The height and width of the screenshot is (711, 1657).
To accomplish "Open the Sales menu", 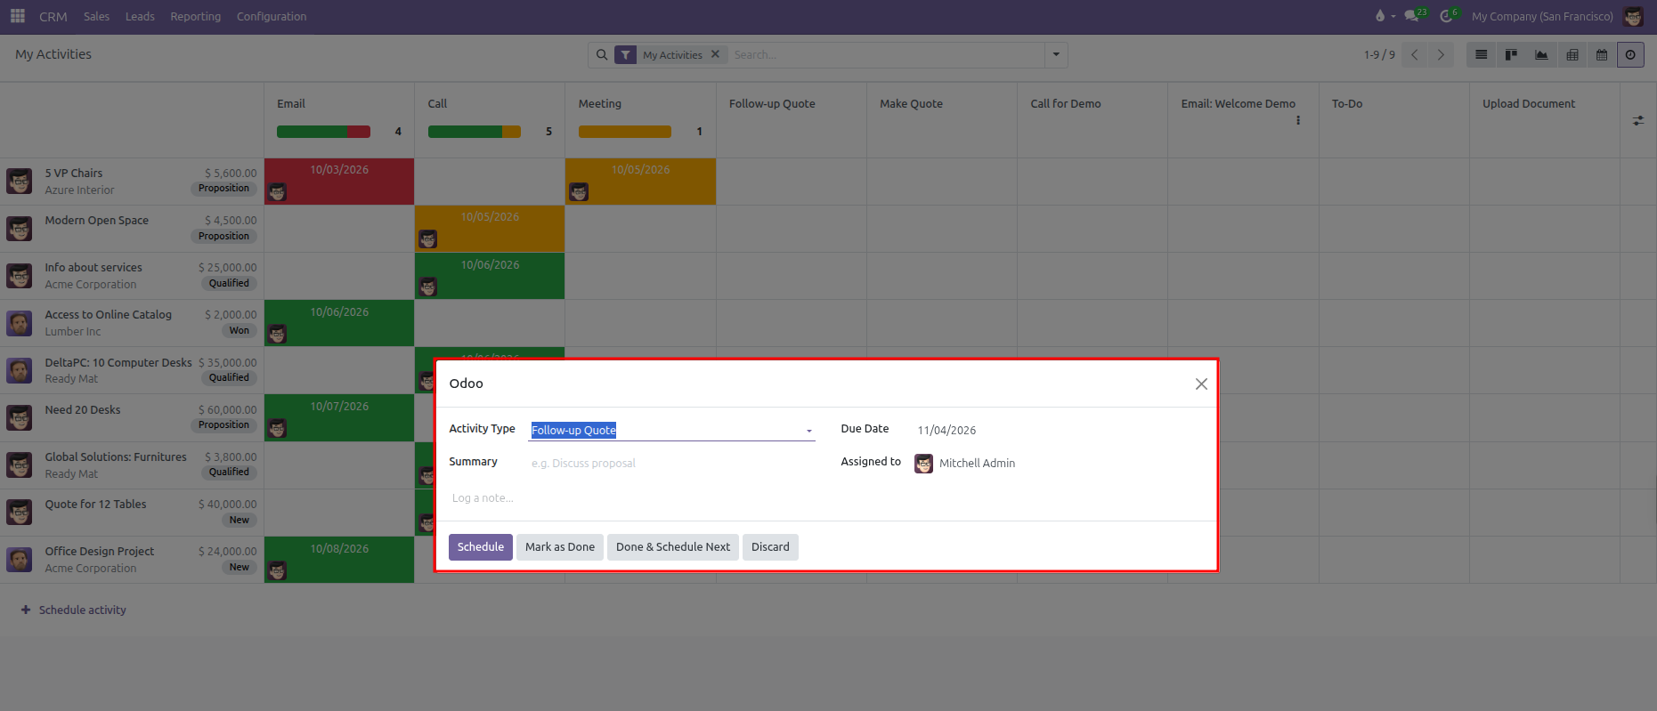I will (x=97, y=16).
